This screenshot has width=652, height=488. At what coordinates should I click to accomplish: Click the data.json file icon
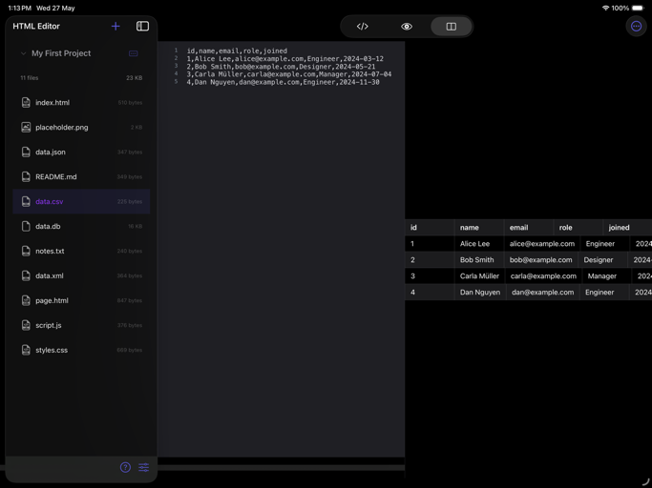click(x=26, y=152)
